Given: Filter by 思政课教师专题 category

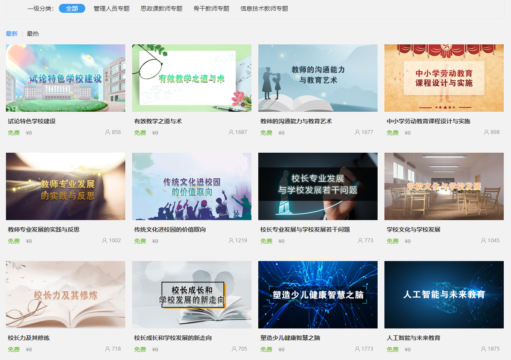Looking at the screenshot, I should 162,9.
